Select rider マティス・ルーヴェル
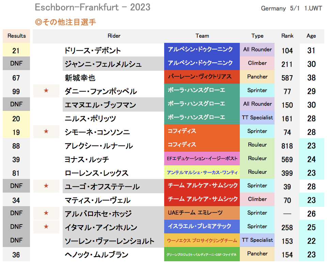 click(97, 200)
